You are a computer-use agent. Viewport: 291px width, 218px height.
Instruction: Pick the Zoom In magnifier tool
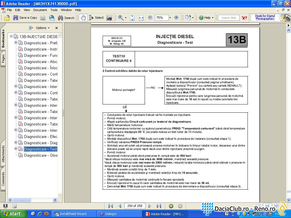click(121, 18)
